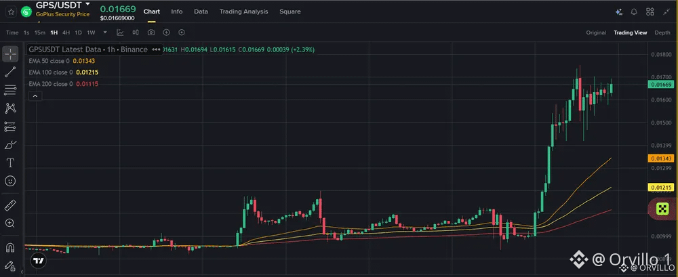Add GPS/USDT to favorites with the star
The image size is (678, 277).
click(x=12, y=12)
